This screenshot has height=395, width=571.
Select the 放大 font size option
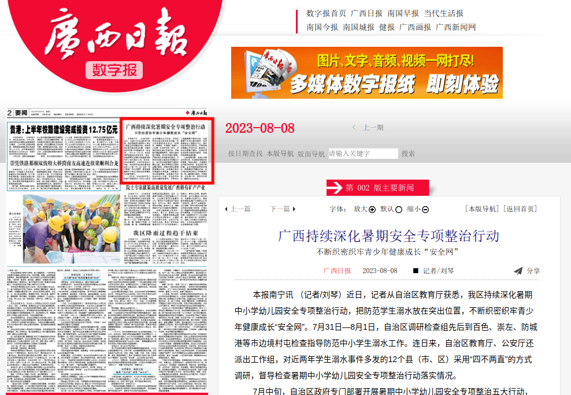pos(372,210)
